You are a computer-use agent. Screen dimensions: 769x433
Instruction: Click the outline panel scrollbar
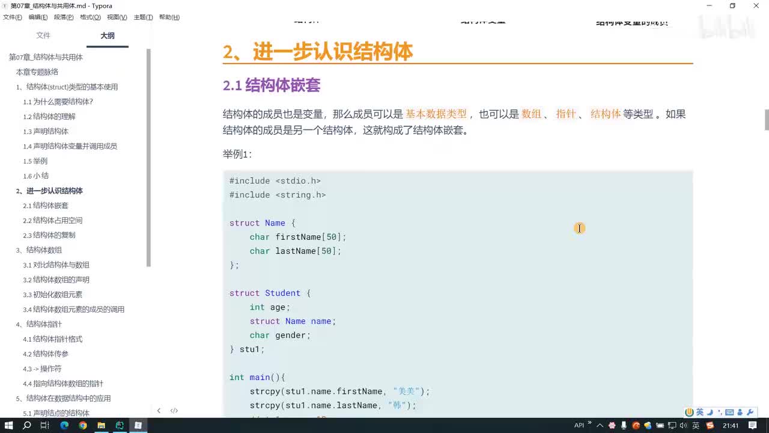click(149, 158)
